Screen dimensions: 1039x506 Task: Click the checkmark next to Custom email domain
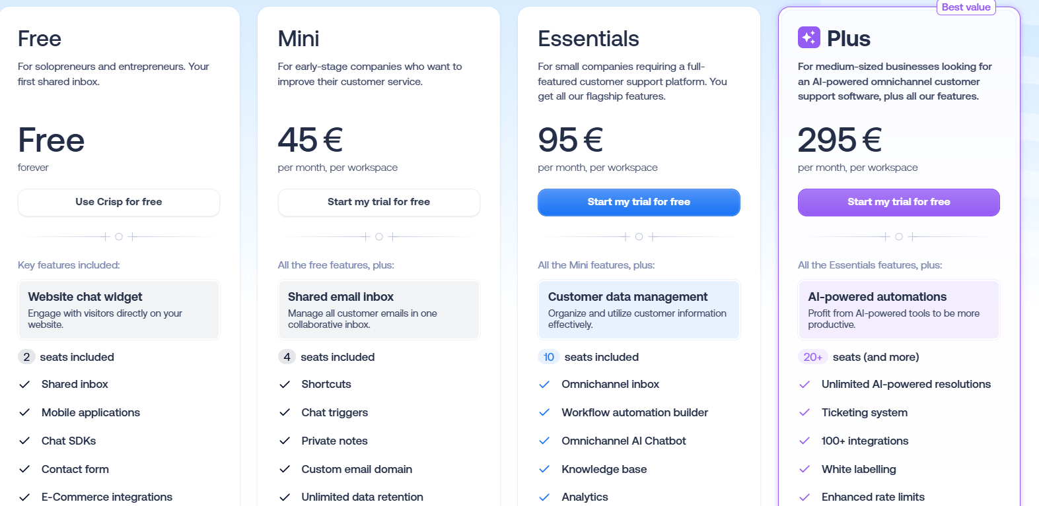point(285,469)
